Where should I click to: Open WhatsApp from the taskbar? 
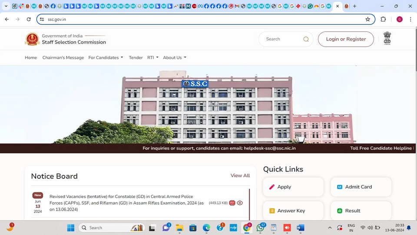(260, 228)
